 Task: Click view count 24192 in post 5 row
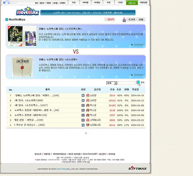[x=112, y=105]
